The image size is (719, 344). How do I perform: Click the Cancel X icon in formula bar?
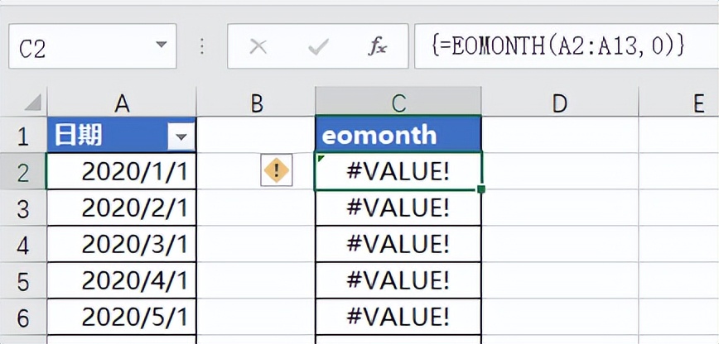(x=258, y=47)
